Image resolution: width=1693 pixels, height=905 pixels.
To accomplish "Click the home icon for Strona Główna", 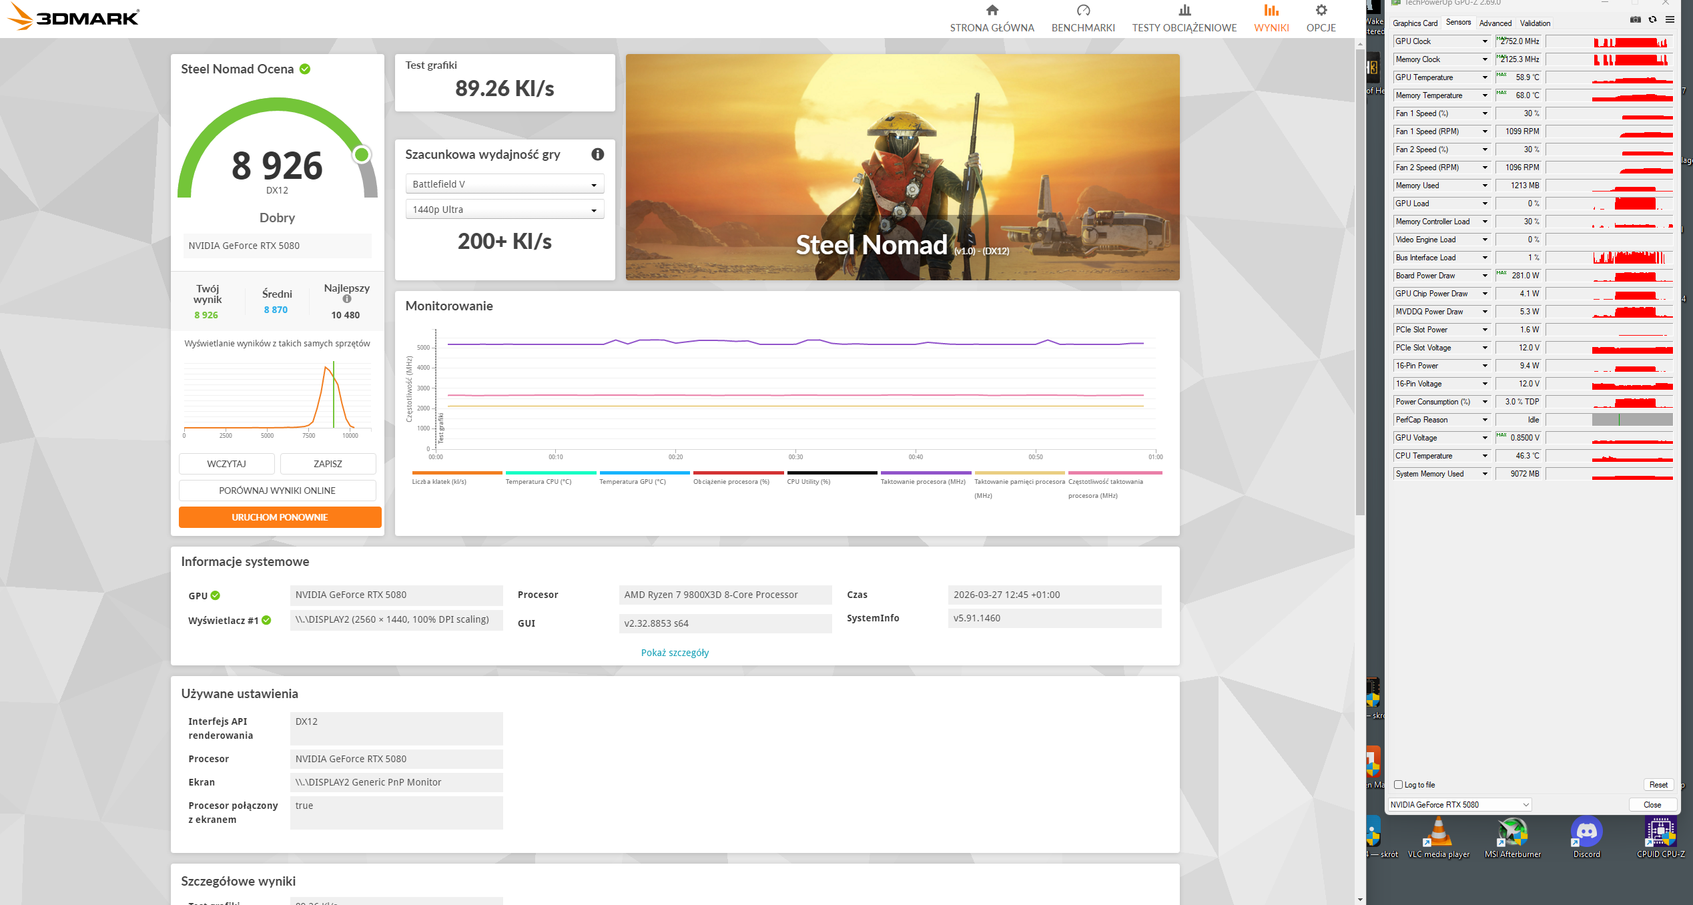I will [x=992, y=10].
